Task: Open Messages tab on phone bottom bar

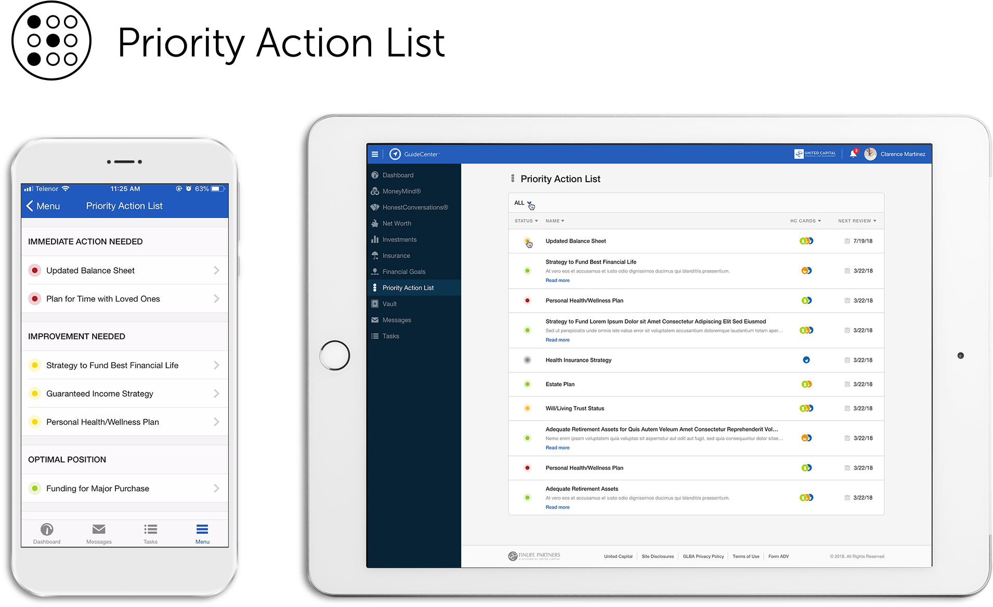Action: point(99,533)
